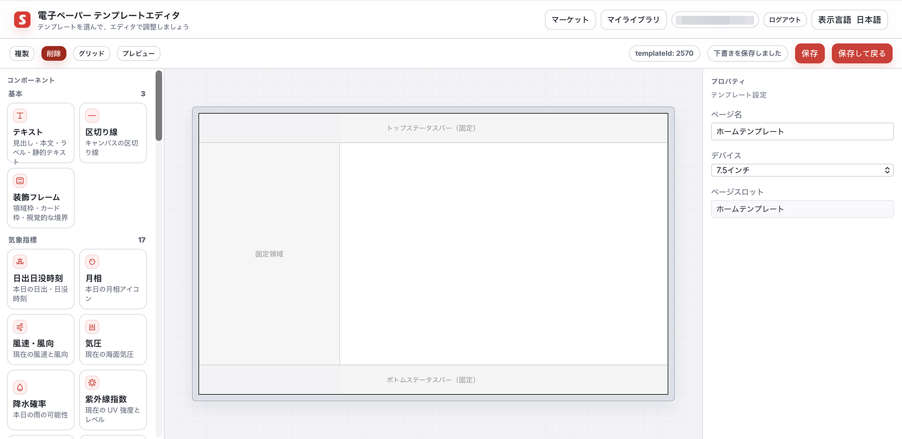Screen dimensions: 902x439
Task: Select the 月相 moon phase icon
Action: pos(92,262)
